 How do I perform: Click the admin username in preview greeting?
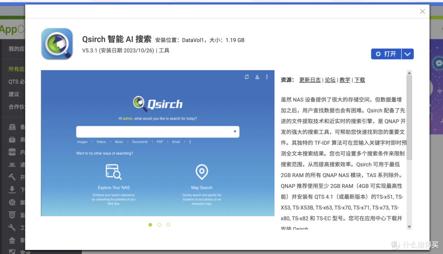(x=128, y=118)
